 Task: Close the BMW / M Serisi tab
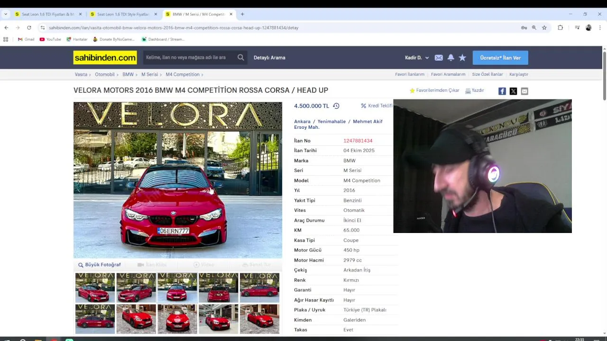point(231,14)
